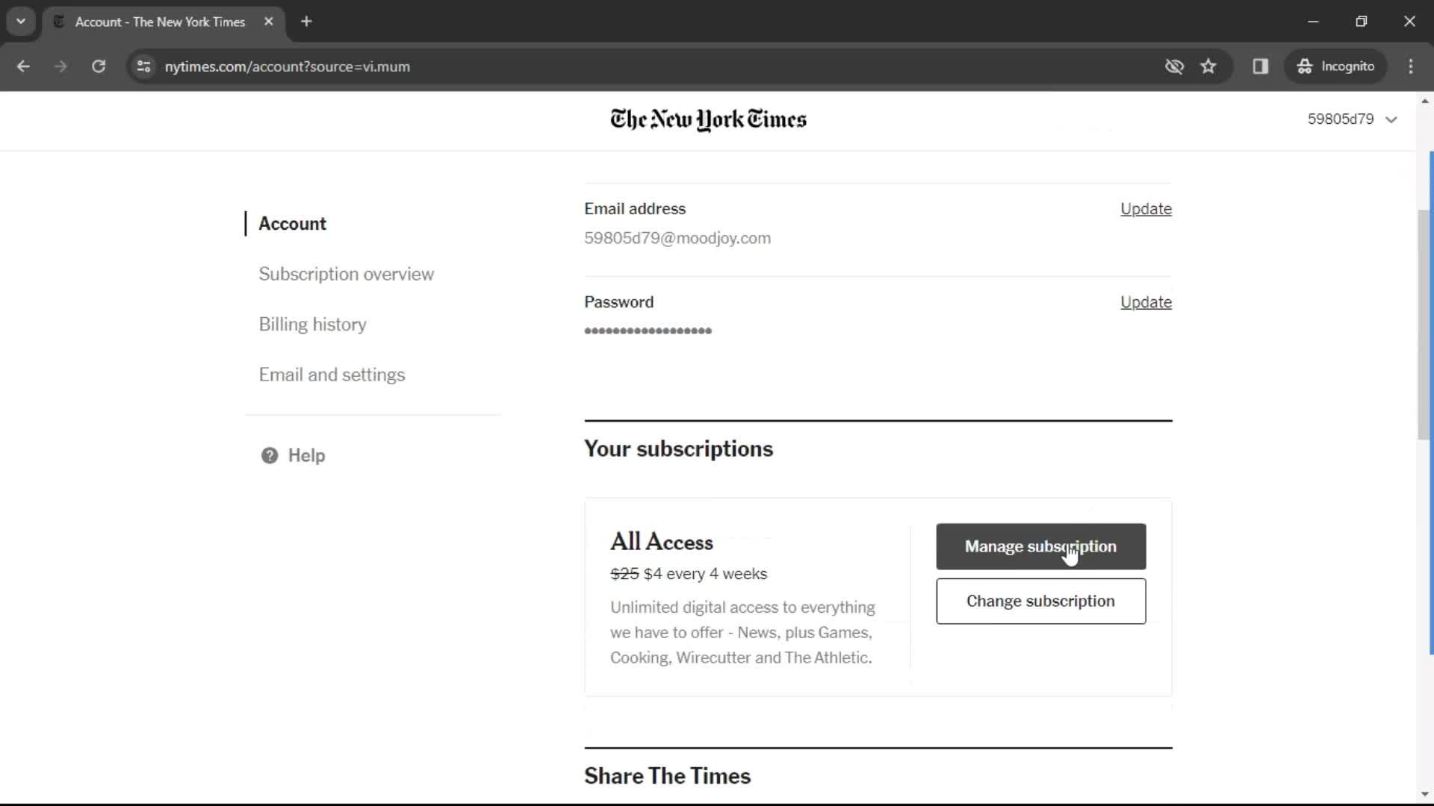1434x806 pixels.
Task: Select Subscription overview menu item
Action: pyautogui.click(x=346, y=274)
